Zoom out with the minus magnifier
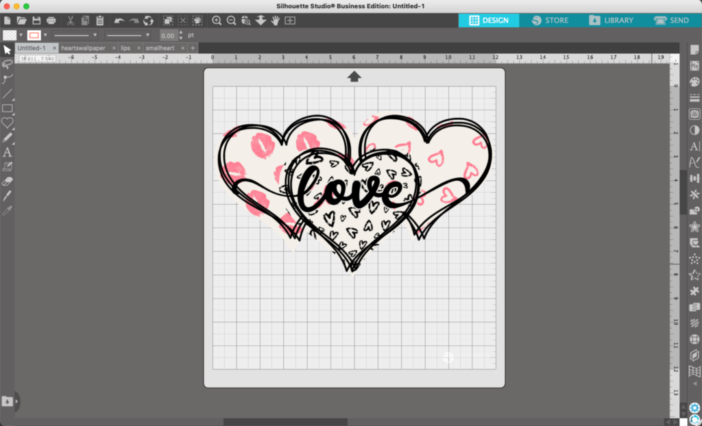The image size is (702, 426). click(232, 21)
